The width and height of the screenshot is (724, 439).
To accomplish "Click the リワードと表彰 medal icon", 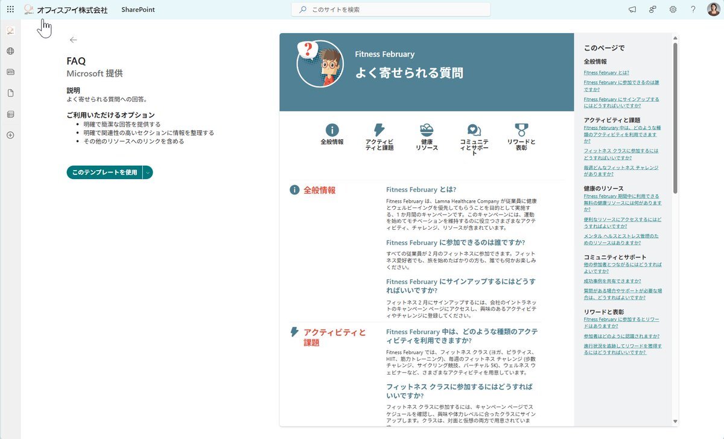I will pos(521,130).
